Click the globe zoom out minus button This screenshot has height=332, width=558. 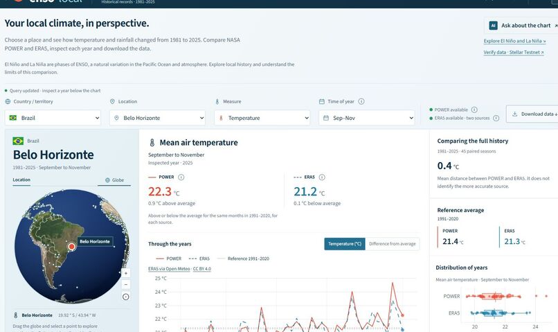click(x=125, y=285)
